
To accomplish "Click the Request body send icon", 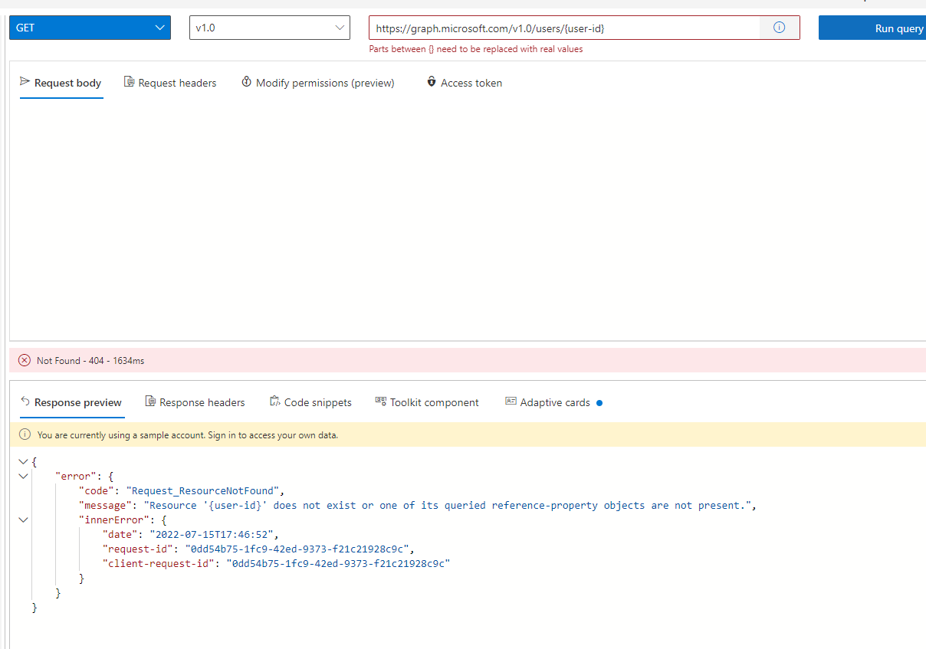I will pos(25,82).
